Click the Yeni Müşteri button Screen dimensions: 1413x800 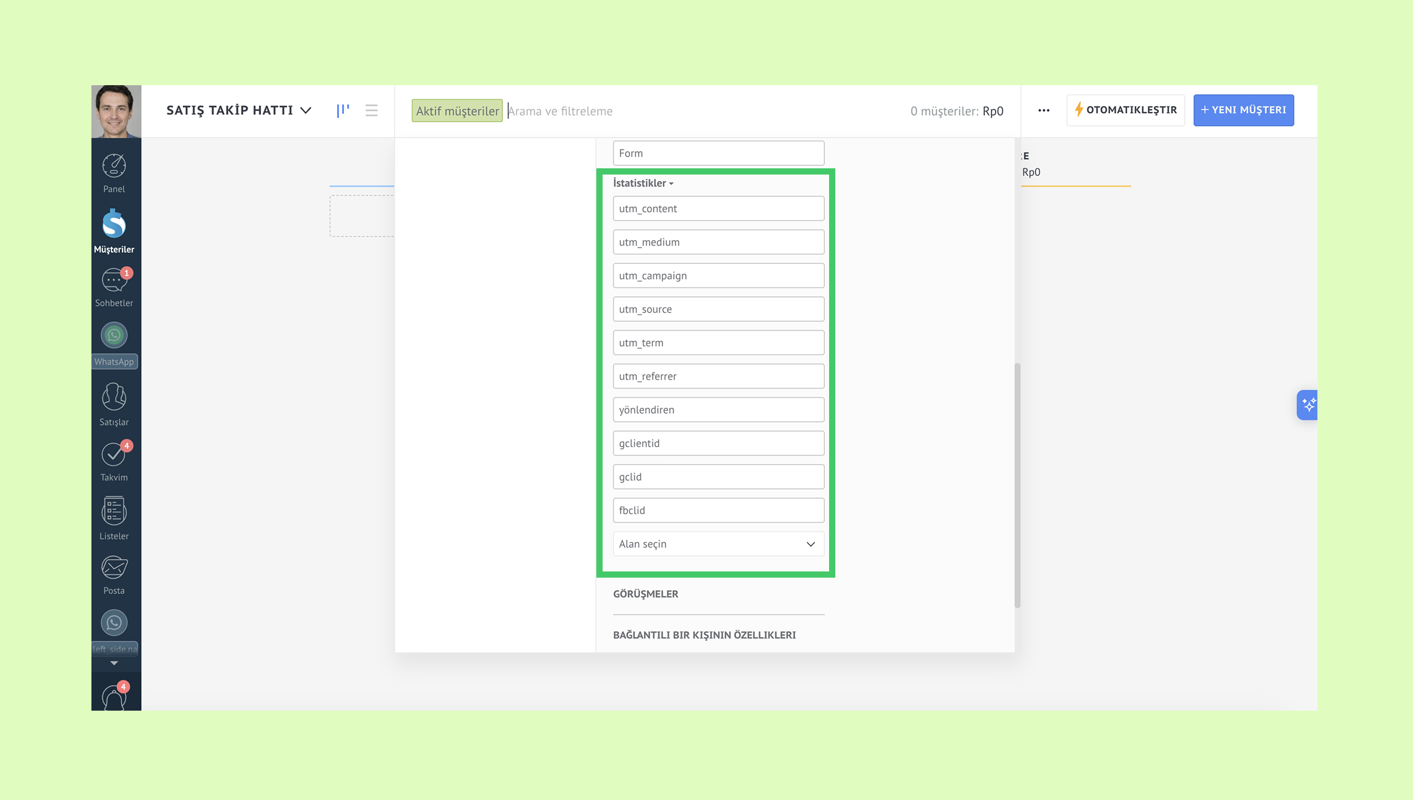[1243, 110]
